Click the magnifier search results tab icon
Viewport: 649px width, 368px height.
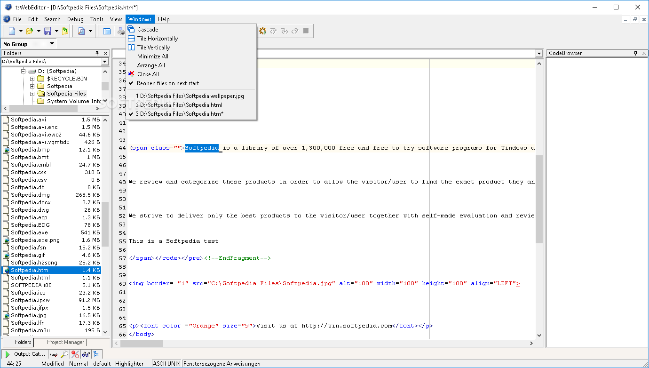(x=64, y=354)
